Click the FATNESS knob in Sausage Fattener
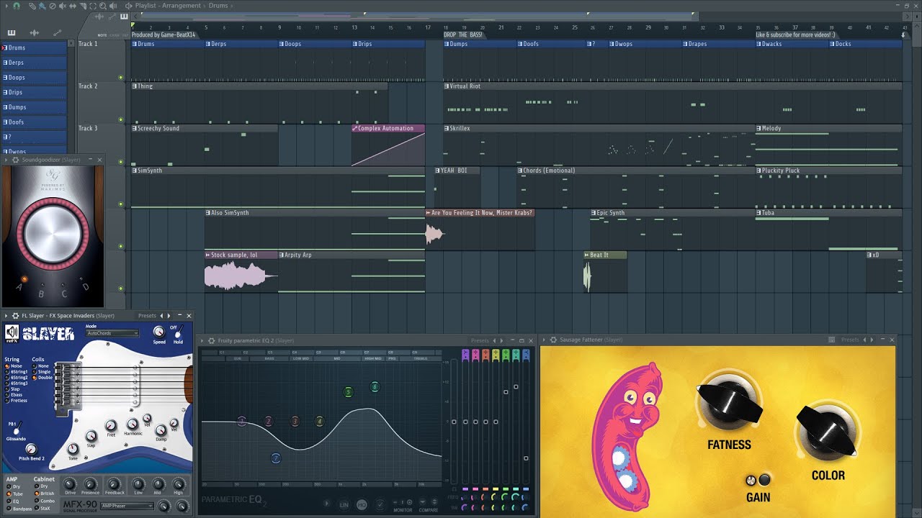The image size is (922, 518). [729, 403]
